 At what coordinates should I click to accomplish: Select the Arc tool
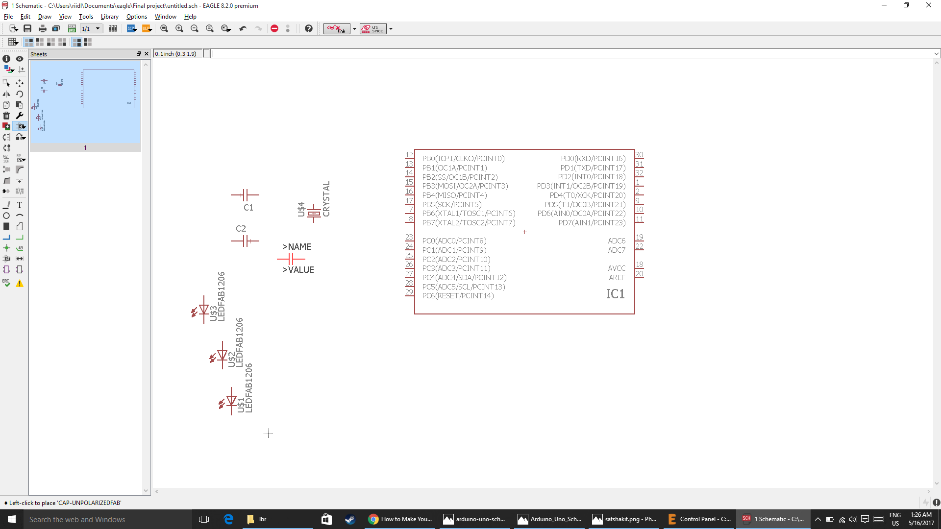[20, 216]
